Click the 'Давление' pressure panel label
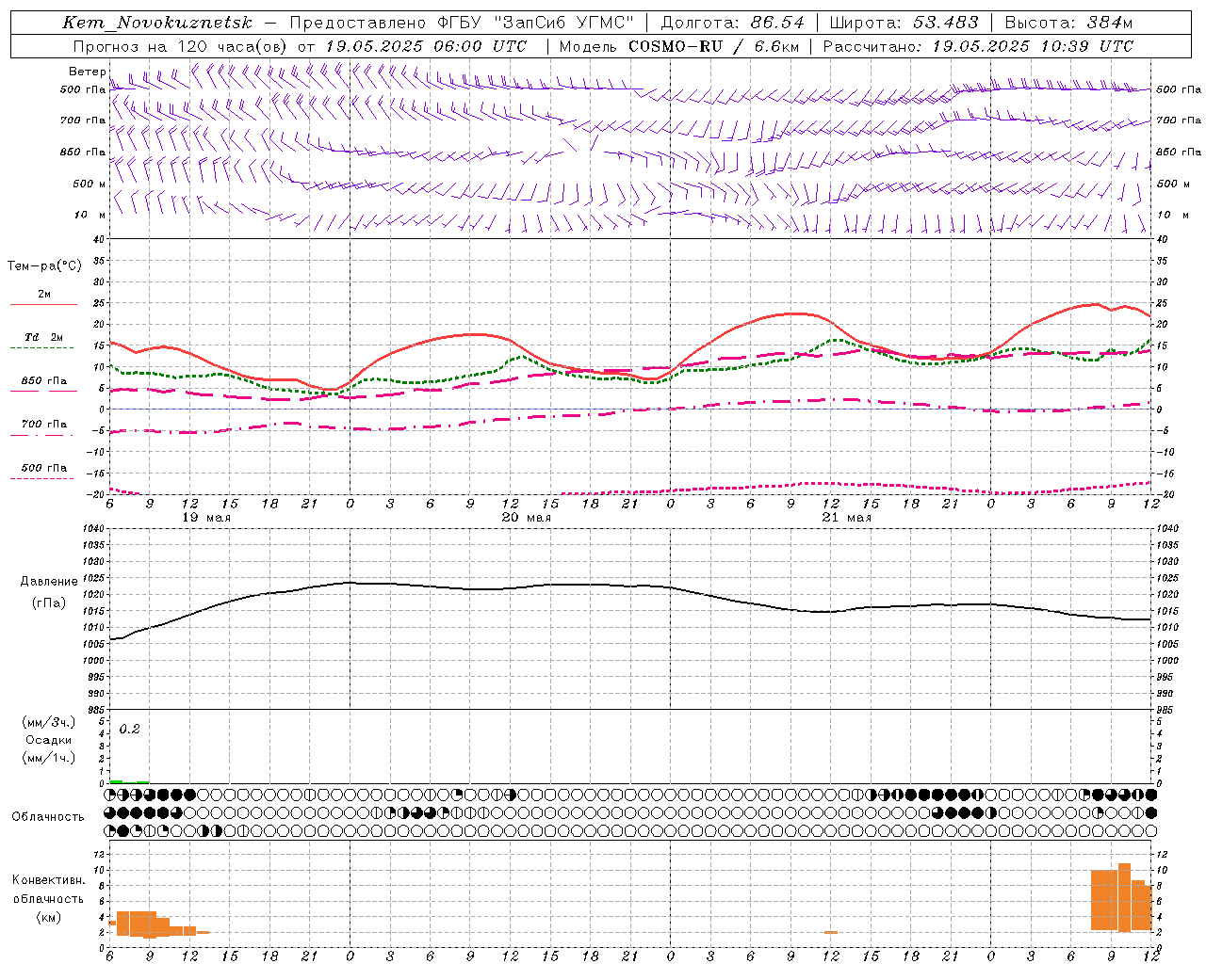The image size is (1206, 964). coord(49,582)
